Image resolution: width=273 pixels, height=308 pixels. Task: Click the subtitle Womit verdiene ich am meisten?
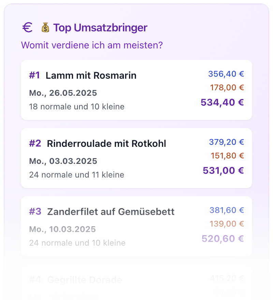[x=92, y=45]
